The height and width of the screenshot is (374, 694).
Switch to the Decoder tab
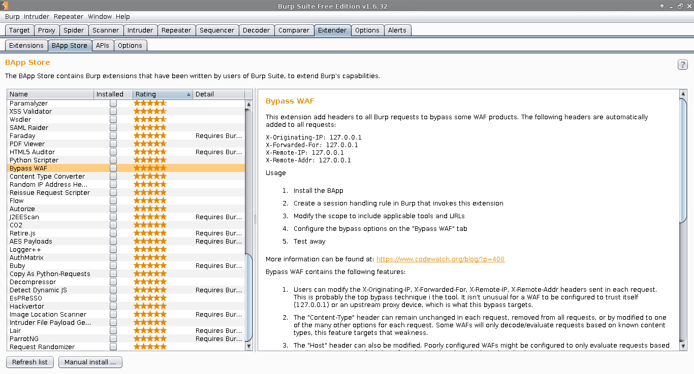[x=257, y=30]
